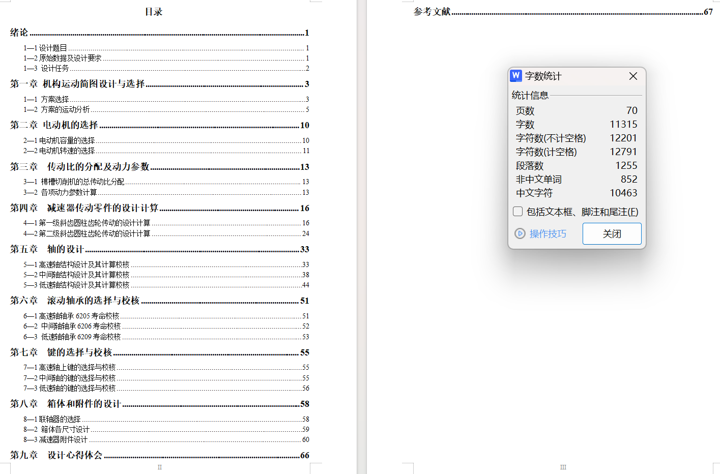The height and width of the screenshot is (474, 720).
Task: Open TOC entry 7—3 低速轴的键的选择与校核
Action: click(x=166, y=388)
